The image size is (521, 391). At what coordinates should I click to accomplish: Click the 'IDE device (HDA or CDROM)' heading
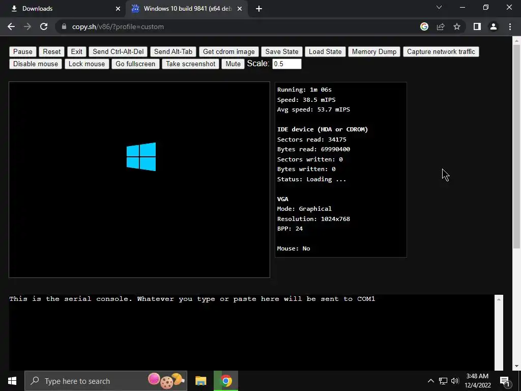click(322, 129)
